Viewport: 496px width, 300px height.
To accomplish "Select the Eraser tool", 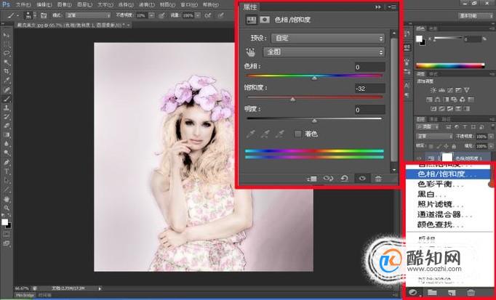I will pyautogui.click(x=7, y=126).
